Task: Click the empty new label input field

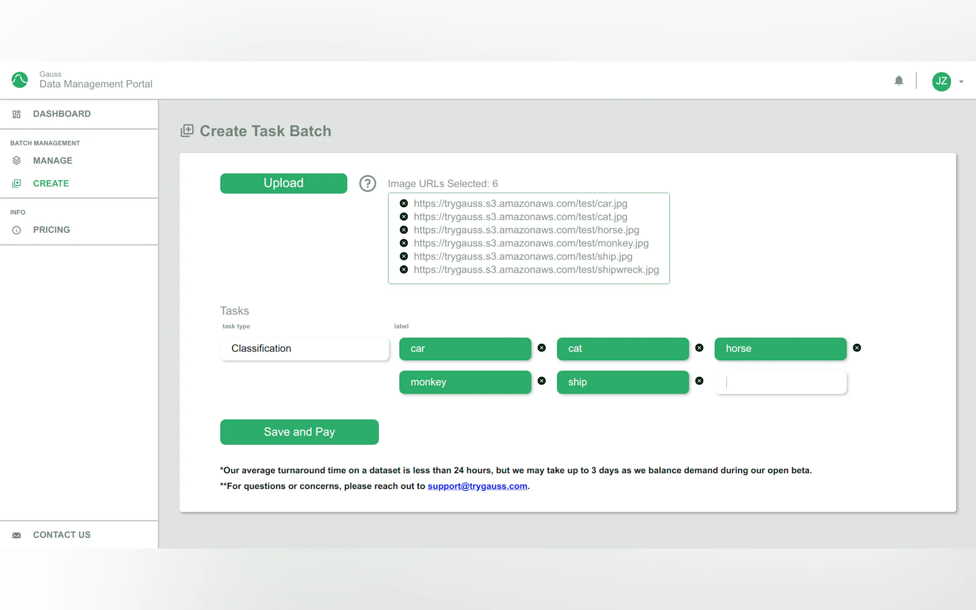Action: pos(780,382)
